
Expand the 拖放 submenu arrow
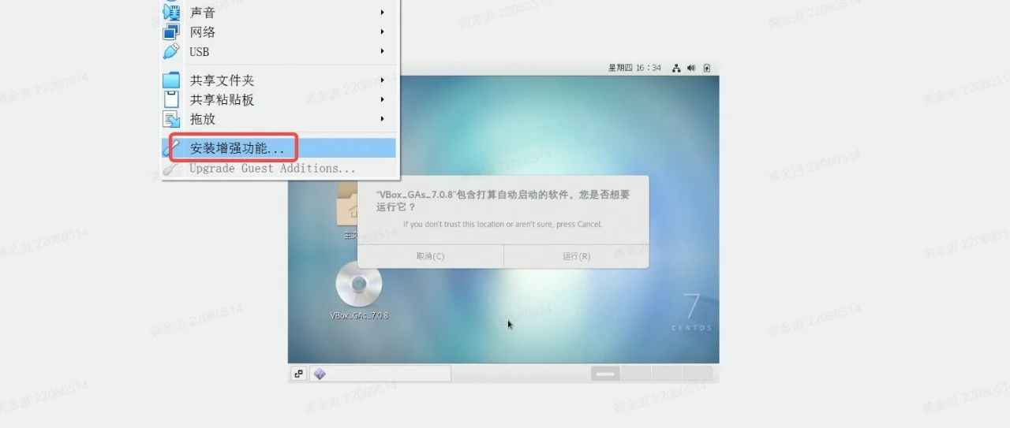pyautogui.click(x=382, y=119)
